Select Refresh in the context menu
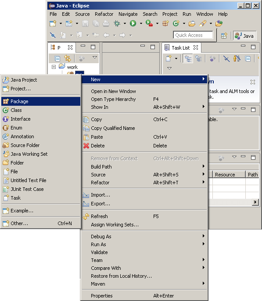262x301 pixels. 145,216
